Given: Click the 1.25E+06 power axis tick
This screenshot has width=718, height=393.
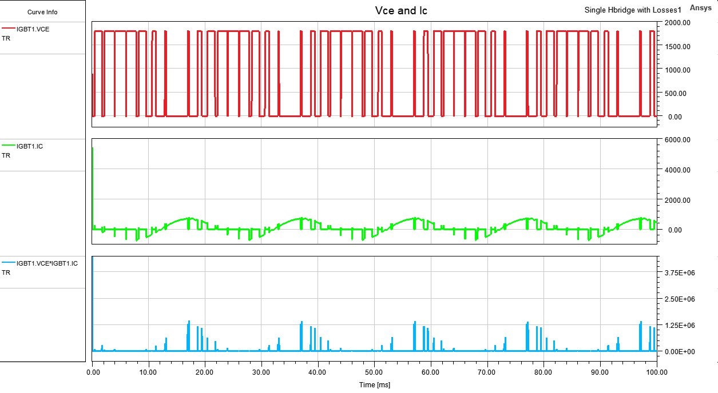Looking at the screenshot, I should pos(679,325).
